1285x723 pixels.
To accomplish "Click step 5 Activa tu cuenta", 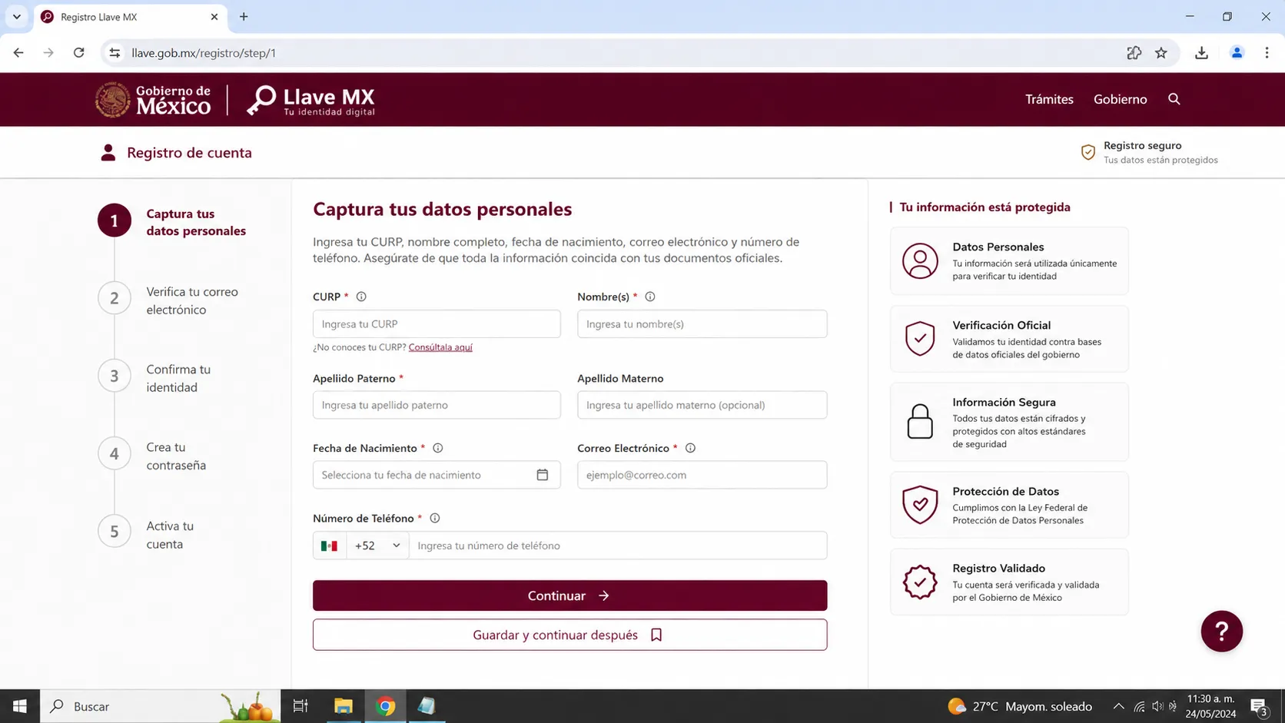I will coord(146,535).
